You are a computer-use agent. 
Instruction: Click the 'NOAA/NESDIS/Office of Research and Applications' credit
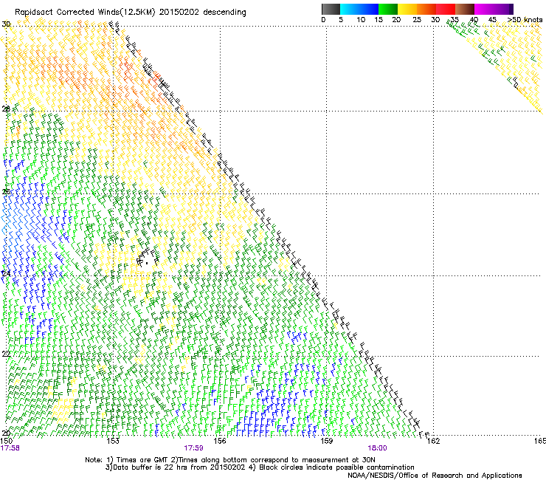(x=435, y=475)
